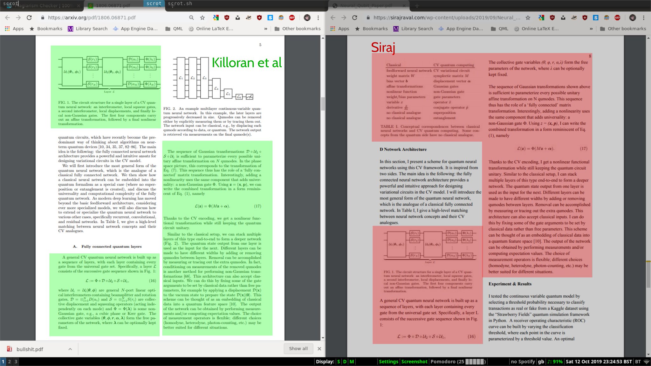Click the profile avatar in left browser
This screenshot has width=651, height=366.
click(307, 17)
